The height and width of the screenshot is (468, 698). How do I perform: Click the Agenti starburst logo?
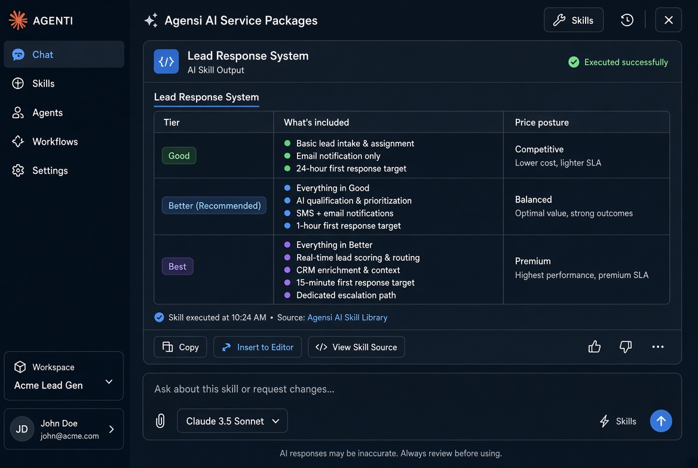18,20
